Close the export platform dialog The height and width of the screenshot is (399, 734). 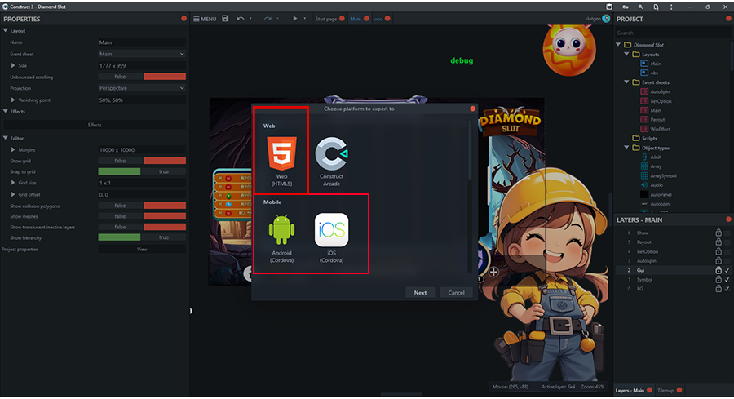[x=472, y=109]
